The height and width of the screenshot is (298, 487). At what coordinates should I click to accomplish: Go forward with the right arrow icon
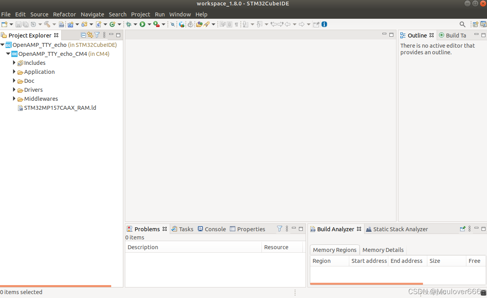(x=302, y=24)
